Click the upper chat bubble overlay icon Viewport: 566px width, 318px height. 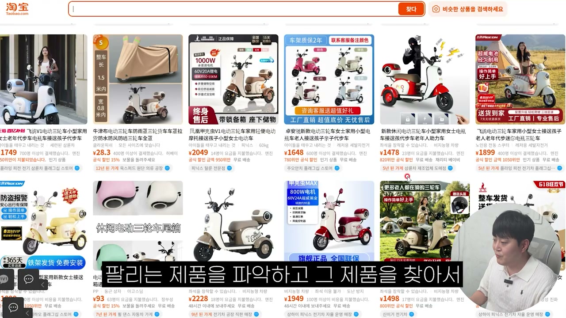(29, 279)
